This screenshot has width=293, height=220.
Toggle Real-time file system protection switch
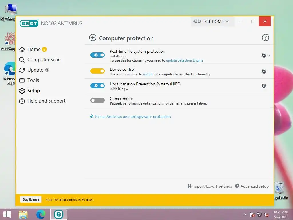tap(98, 55)
